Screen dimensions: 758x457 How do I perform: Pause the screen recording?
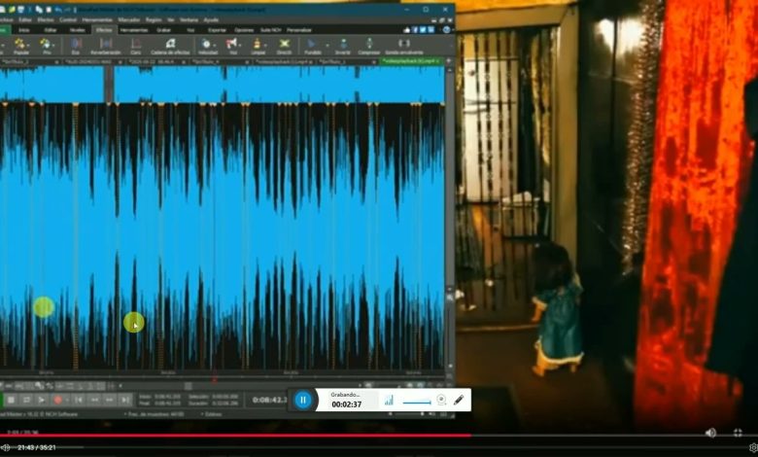pos(303,400)
